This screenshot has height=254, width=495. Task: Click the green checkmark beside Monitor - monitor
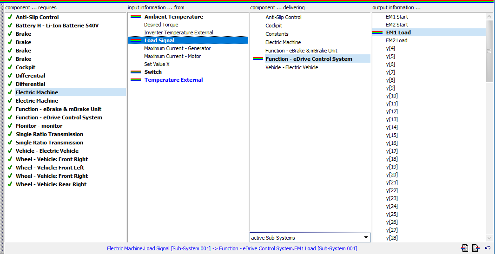pos(10,126)
